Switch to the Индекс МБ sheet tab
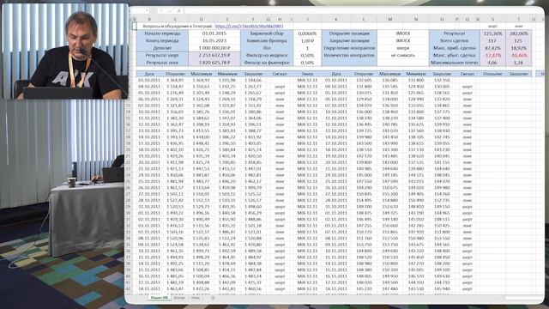 160,298
